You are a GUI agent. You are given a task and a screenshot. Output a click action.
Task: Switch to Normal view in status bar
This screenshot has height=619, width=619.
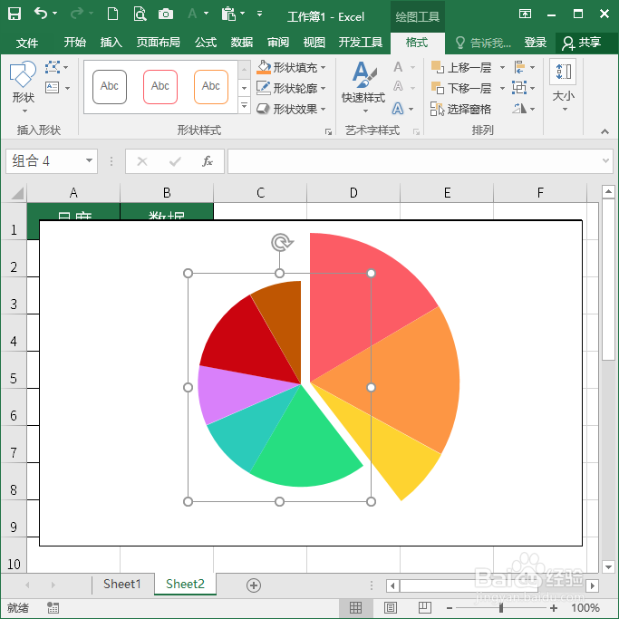(x=355, y=607)
